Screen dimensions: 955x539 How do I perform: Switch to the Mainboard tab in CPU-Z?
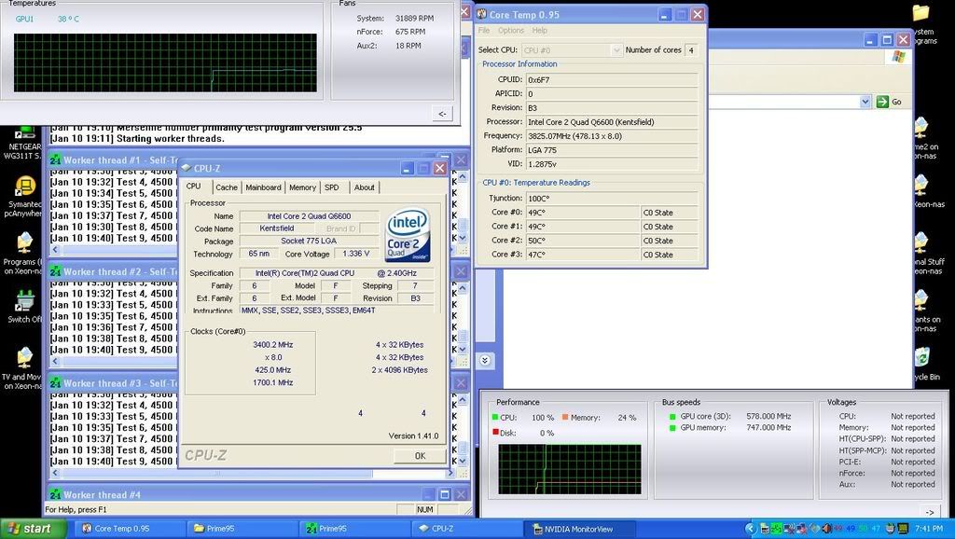[263, 187]
